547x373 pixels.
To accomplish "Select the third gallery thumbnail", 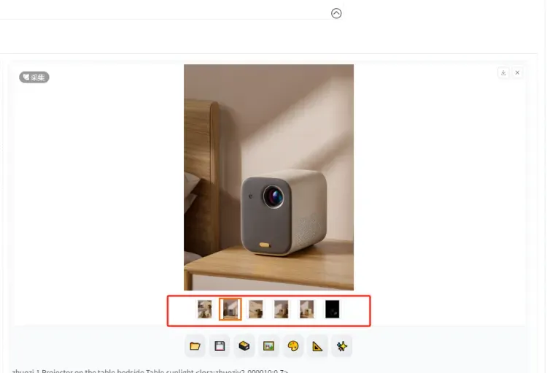I will [256, 309].
